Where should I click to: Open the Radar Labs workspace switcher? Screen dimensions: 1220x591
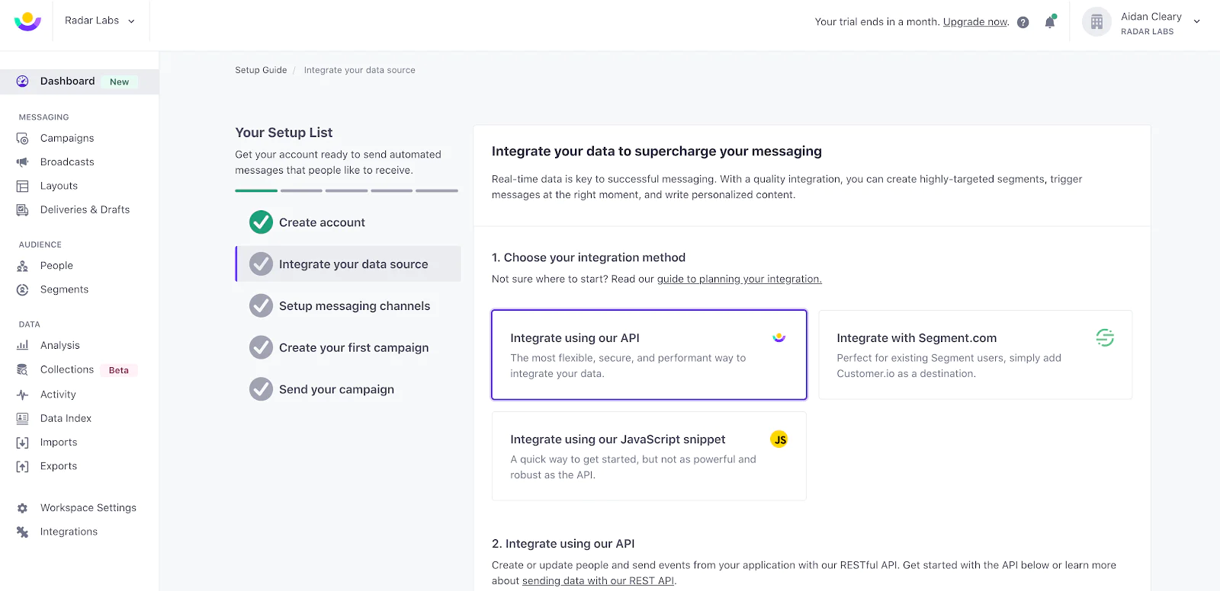(100, 21)
